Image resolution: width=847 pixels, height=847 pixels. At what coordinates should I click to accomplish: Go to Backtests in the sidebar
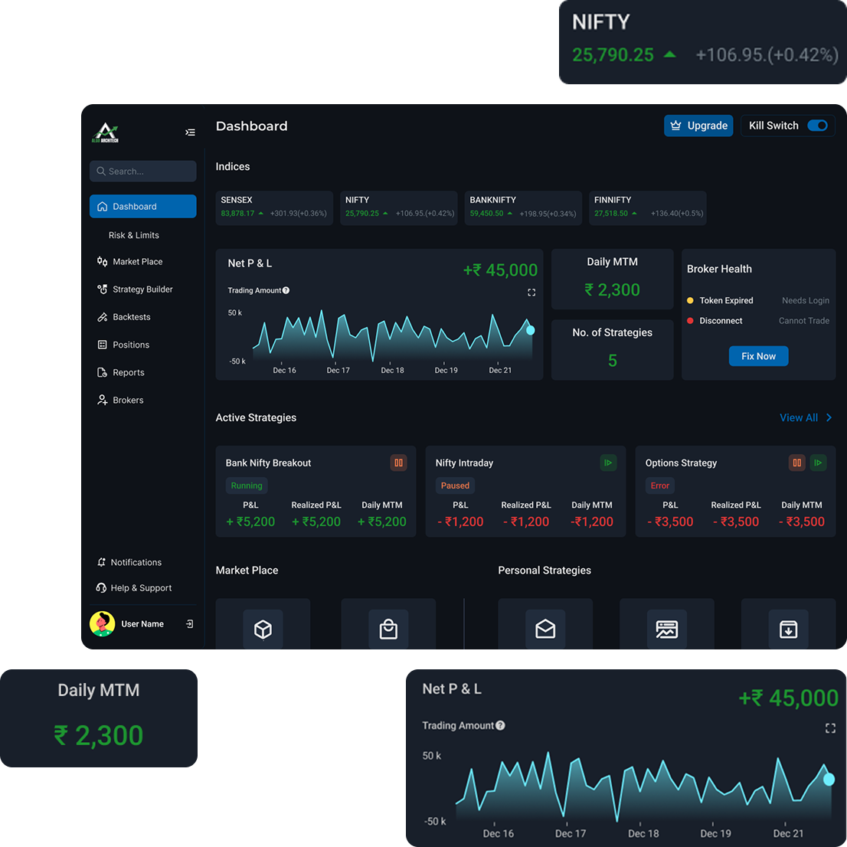click(x=131, y=317)
